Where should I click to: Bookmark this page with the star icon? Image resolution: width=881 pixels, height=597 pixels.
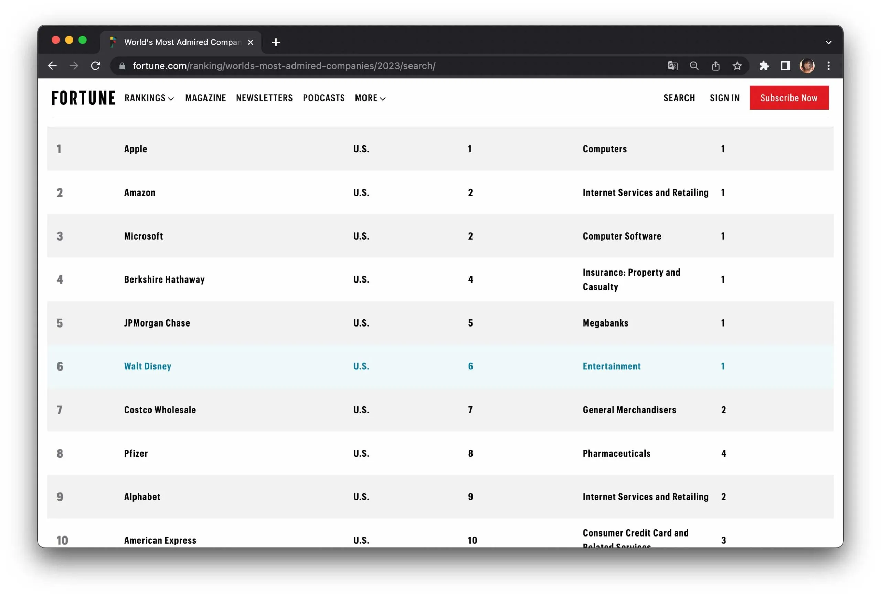tap(737, 66)
